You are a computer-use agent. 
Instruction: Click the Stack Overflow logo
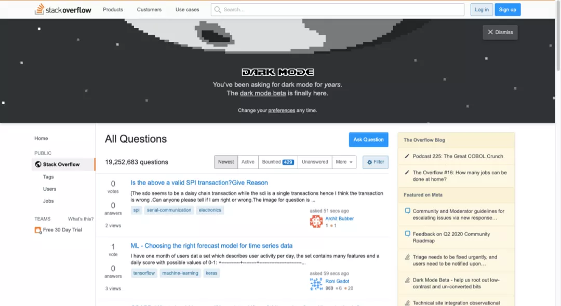(x=63, y=10)
